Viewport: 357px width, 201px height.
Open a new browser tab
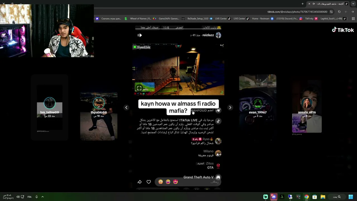pos(303,4)
